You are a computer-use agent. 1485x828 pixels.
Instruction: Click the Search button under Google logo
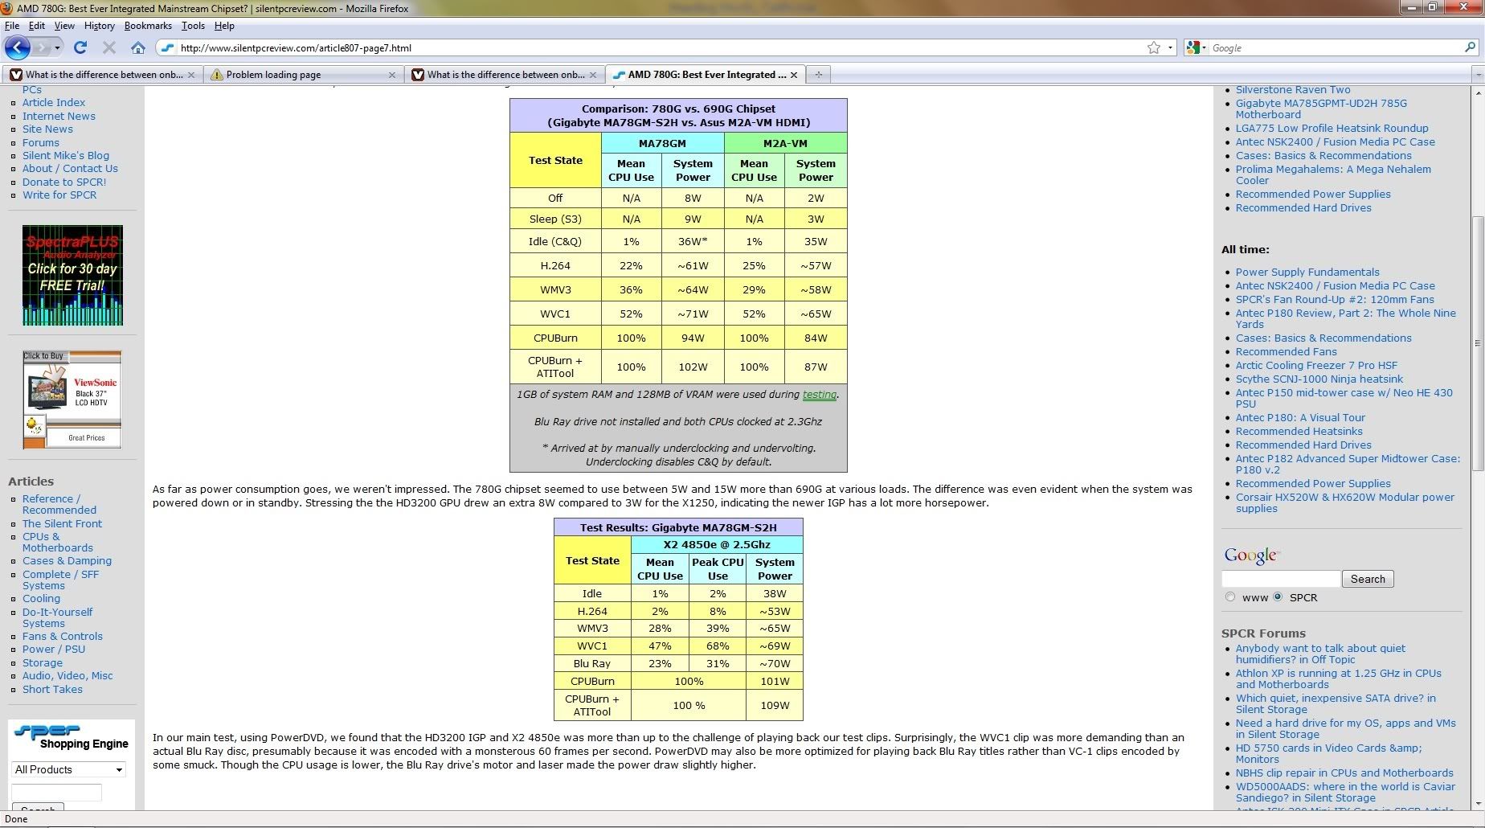pos(1368,579)
